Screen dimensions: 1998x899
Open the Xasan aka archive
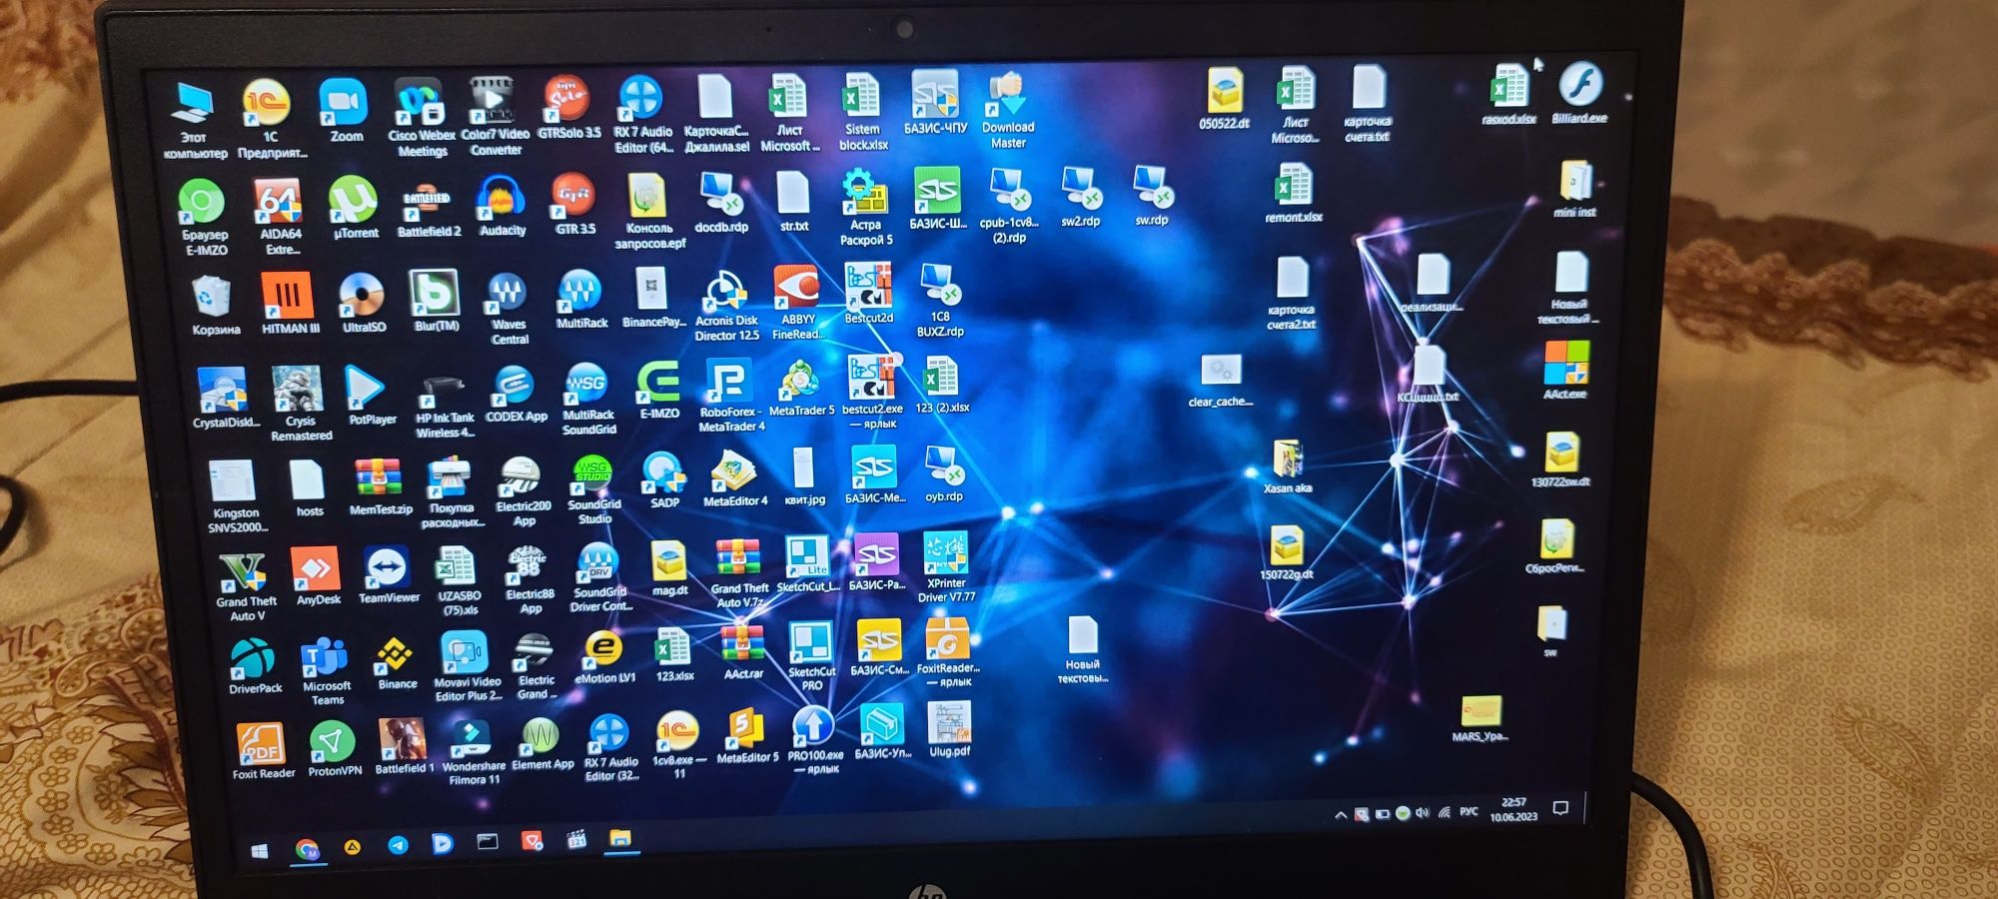click(1287, 467)
